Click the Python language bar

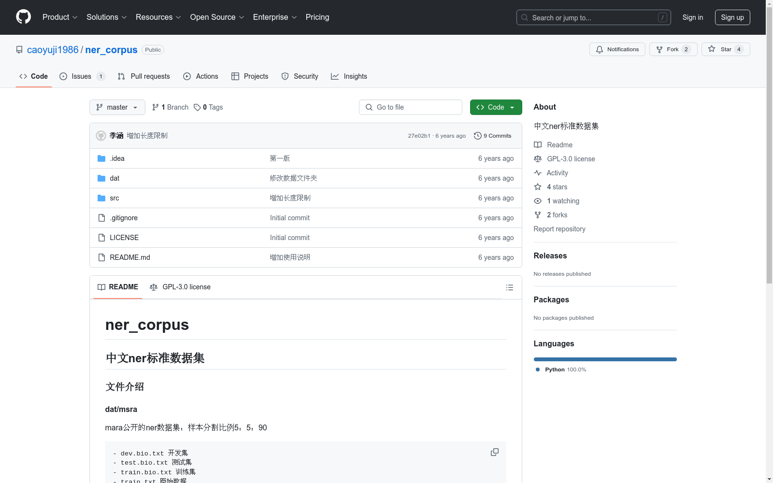tap(605, 359)
